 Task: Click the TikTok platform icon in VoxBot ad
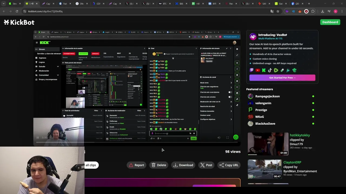(270, 70)
